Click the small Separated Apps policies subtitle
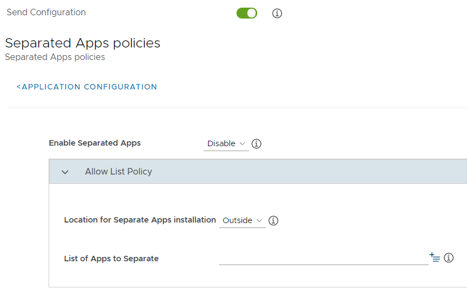467x300 pixels. [55, 57]
